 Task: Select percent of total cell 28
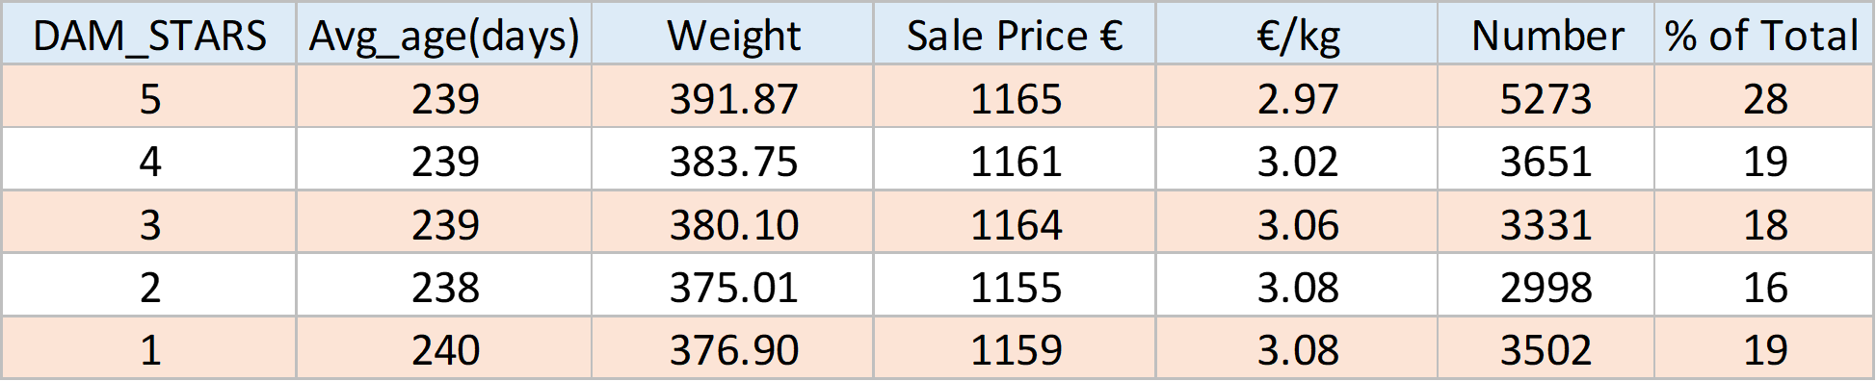coord(1764,97)
